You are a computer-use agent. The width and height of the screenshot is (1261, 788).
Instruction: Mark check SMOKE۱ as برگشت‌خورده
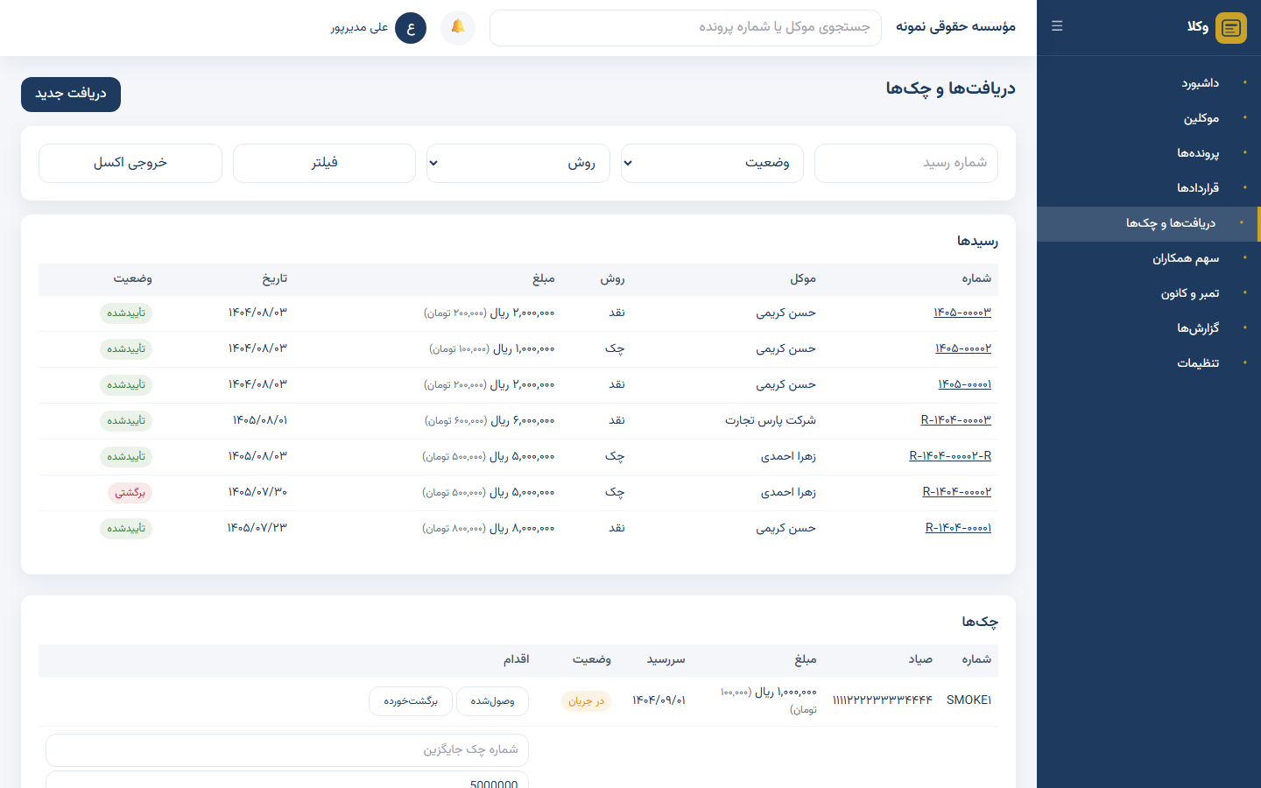411,701
